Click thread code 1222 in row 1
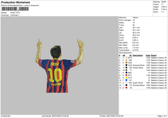Screen dimensions: 168x118 [x=148, y=58]
